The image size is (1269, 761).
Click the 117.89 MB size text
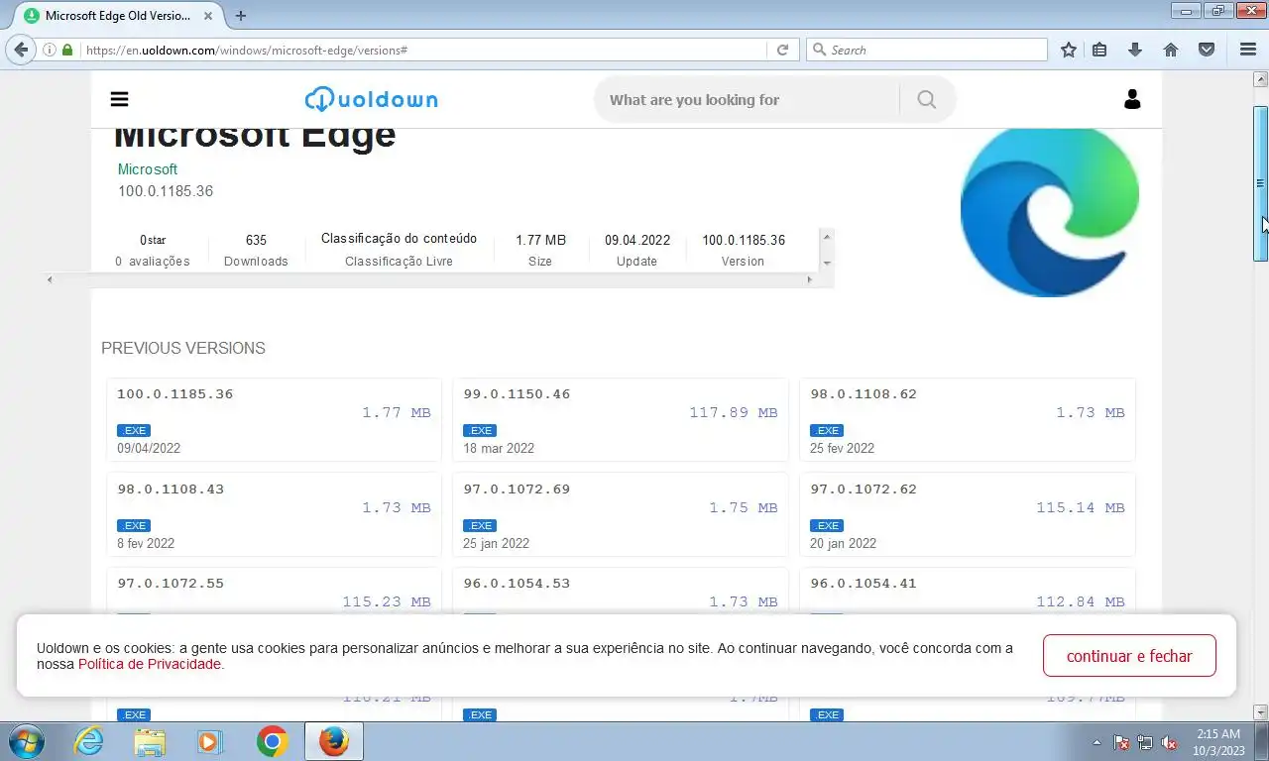pos(734,412)
